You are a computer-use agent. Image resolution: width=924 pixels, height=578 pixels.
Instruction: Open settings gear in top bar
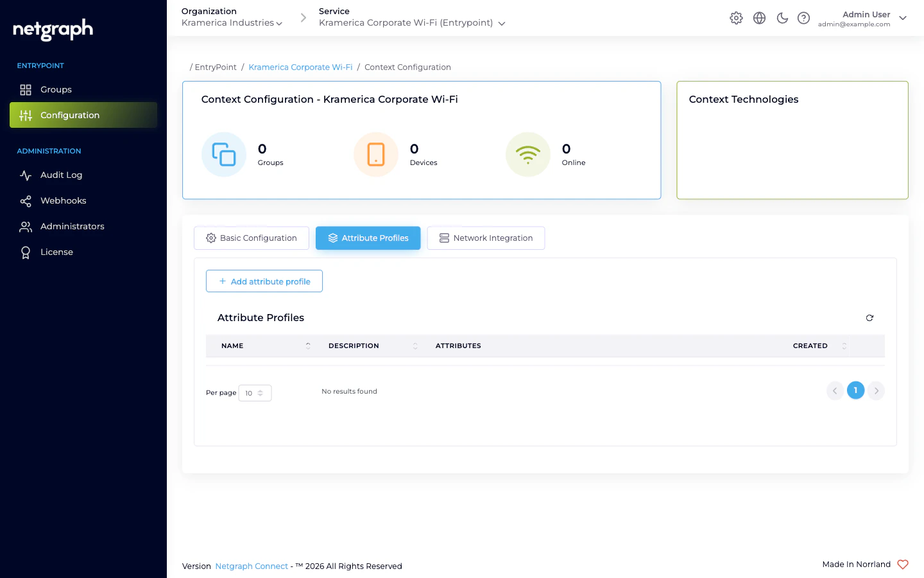736,18
